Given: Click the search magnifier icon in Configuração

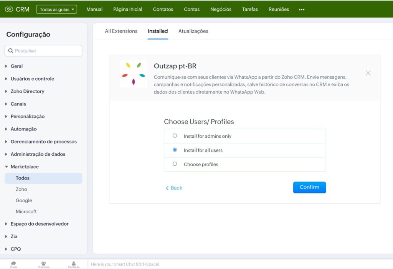Looking at the screenshot, I should tap(10, 51).
